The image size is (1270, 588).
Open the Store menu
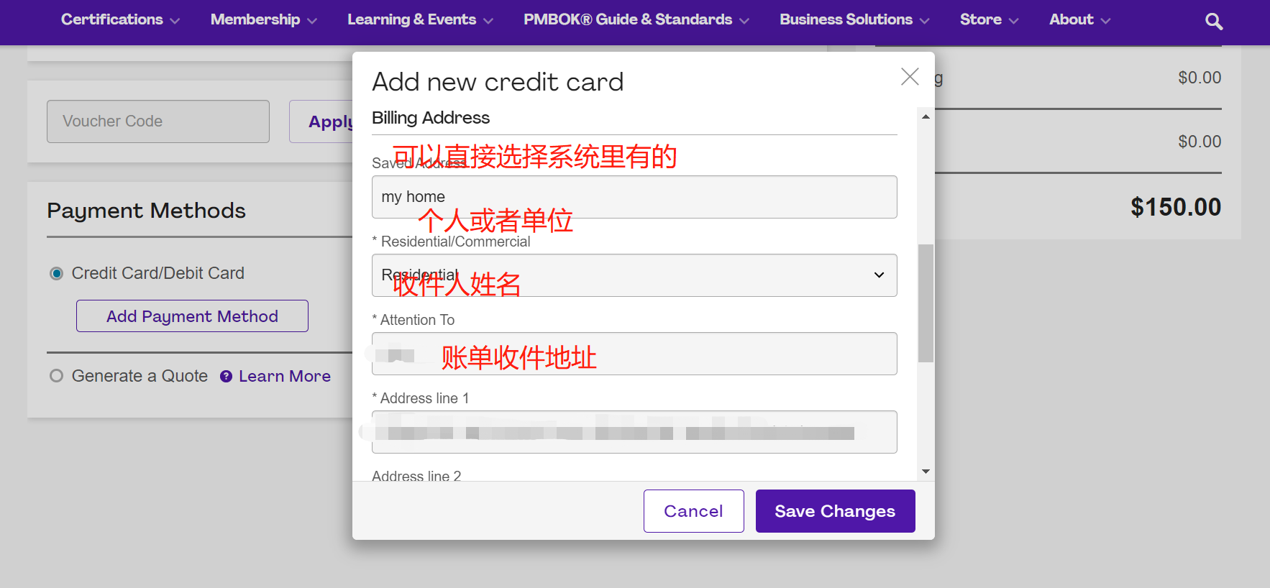989,20
